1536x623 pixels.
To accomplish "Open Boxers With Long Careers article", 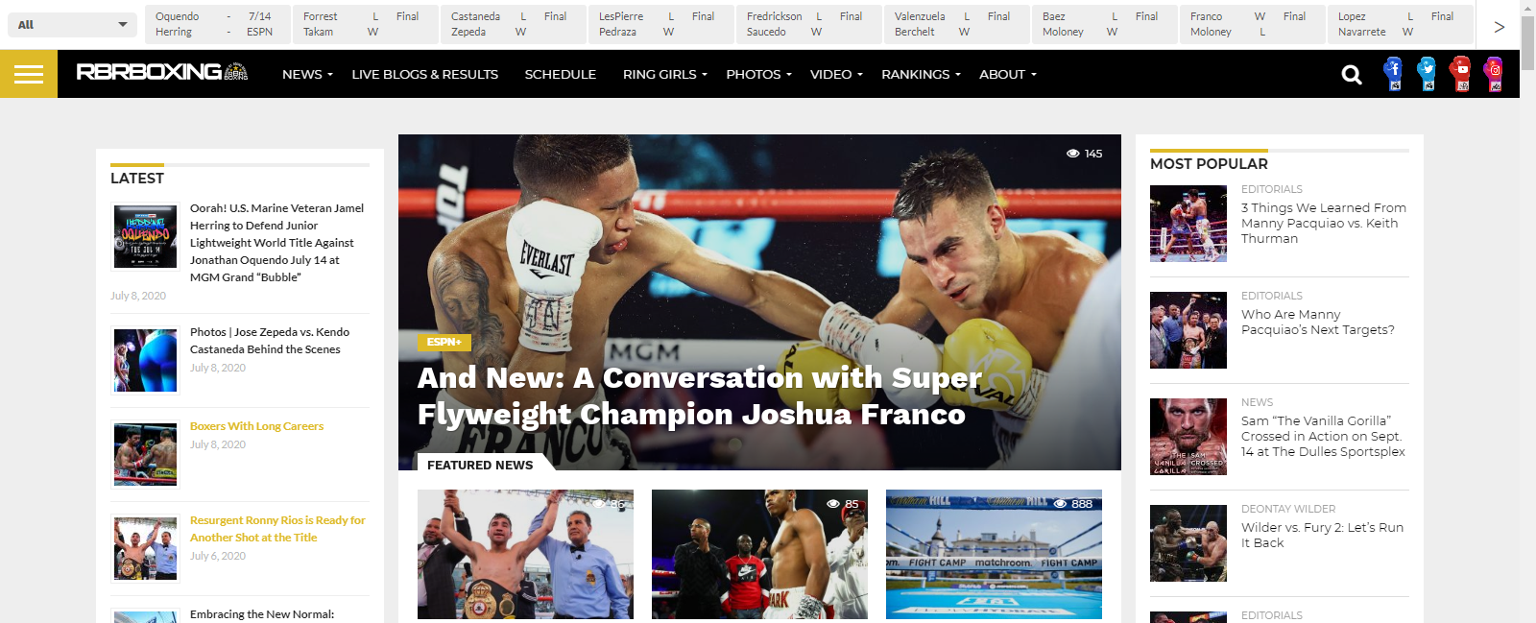I will click(256, 426).
